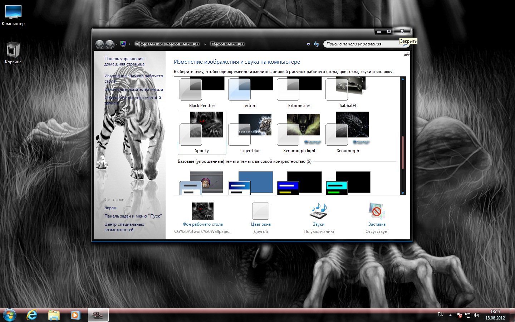
Task: Open the Экран link in sidebar
Action: (110, 208)
